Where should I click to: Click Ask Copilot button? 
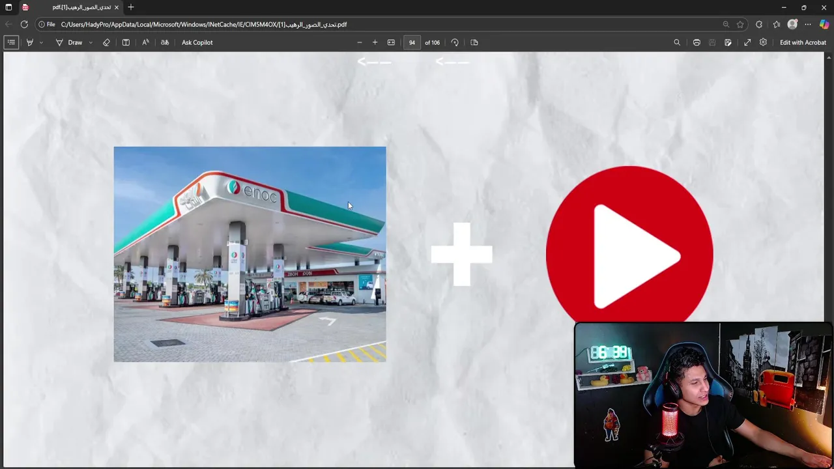pos(197,42)
